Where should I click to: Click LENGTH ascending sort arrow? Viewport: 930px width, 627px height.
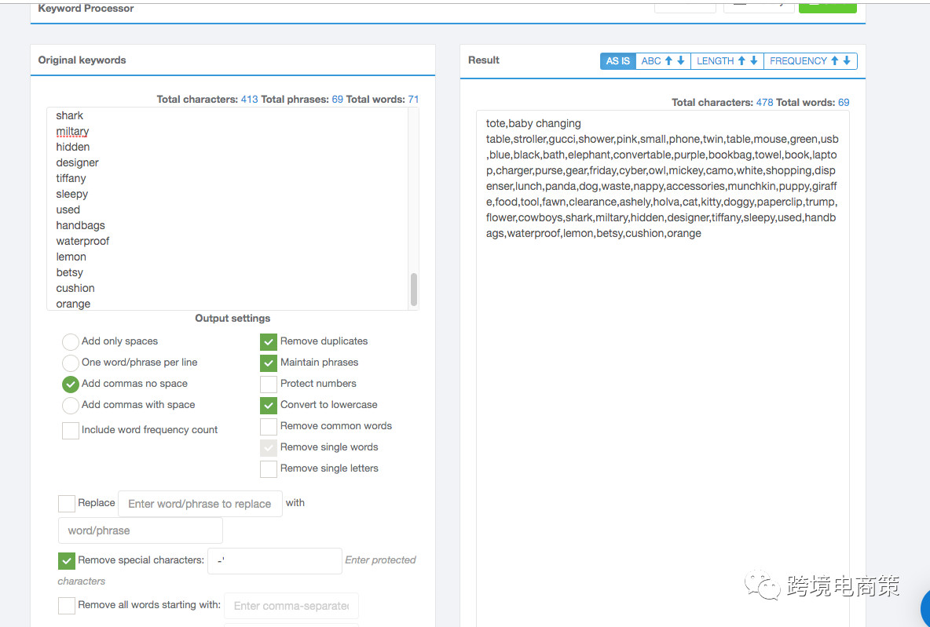tap(741, 60)
